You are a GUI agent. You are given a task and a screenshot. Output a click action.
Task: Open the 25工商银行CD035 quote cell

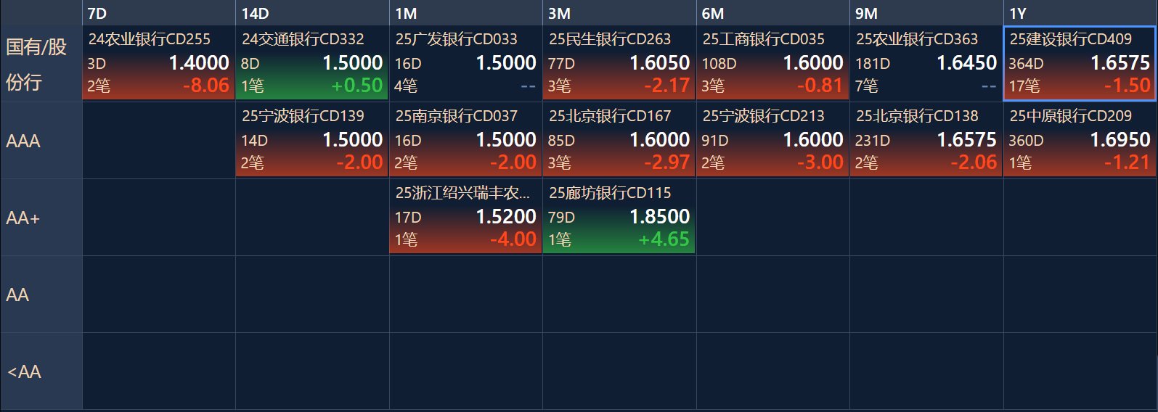772,63
